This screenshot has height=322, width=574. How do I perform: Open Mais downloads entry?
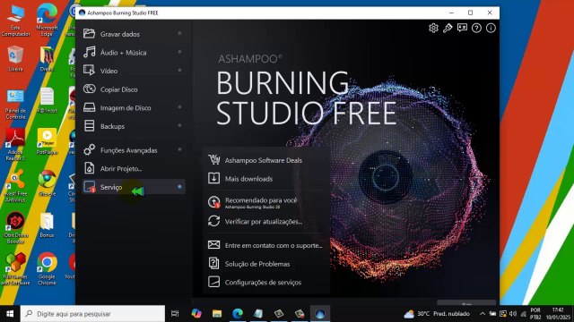tap(265, 179)
